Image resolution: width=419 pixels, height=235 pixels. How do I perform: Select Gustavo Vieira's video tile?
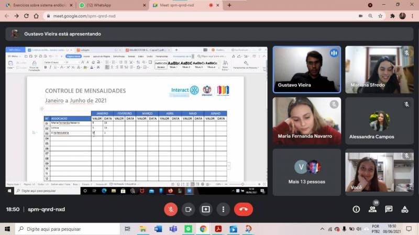pos(307,70)
